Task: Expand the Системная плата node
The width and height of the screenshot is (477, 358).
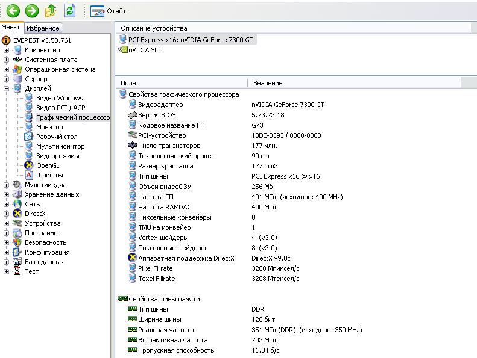Action: pyautogui.click(x=6, y=60)
